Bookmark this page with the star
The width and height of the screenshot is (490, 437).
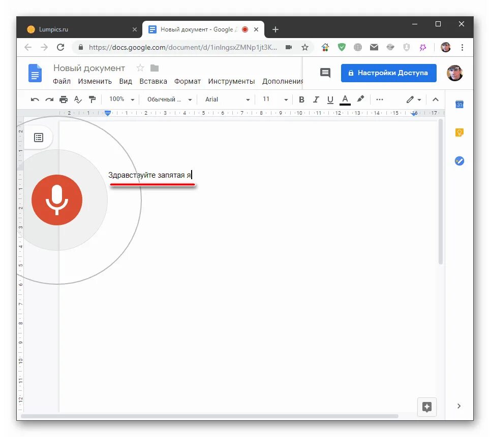pyautogui.click(x=305, y=47)
